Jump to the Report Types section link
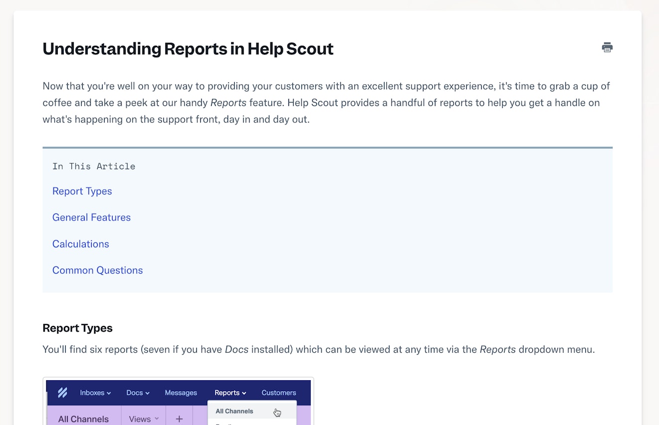This screenshot has height=425, width=659. (x=82, y=191)
